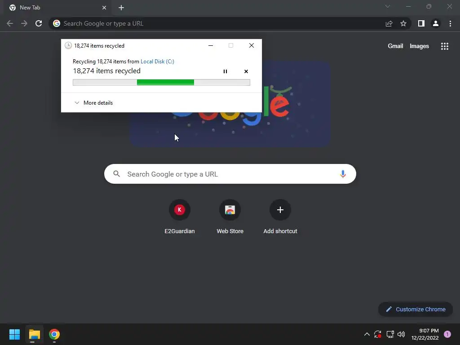Open network settings tray icon
This screenshot has width=460, height=345.
click(390, 334)
